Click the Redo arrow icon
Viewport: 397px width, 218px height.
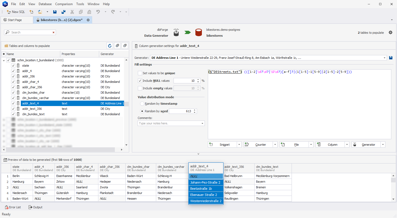tap(113, 12)
